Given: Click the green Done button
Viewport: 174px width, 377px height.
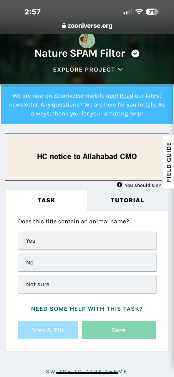Looking at the screenshot, I should click(x=119, y=330).
